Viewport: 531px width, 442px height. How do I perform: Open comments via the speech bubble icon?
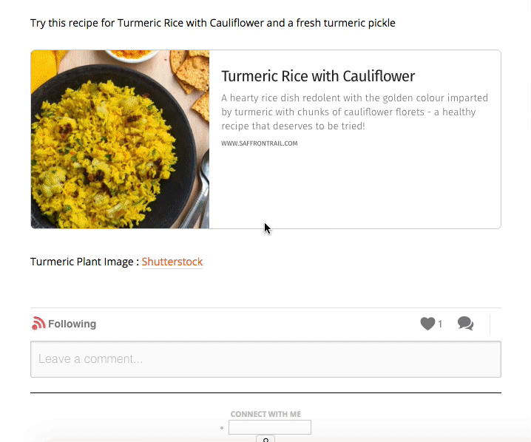click(x=465, y=324)
